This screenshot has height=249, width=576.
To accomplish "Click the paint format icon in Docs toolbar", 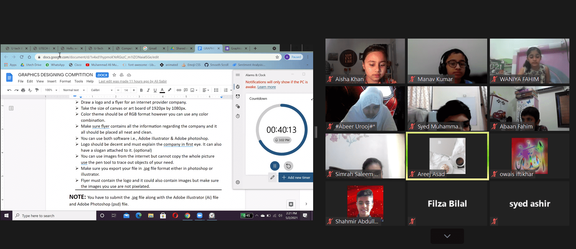I will point(37,90).
